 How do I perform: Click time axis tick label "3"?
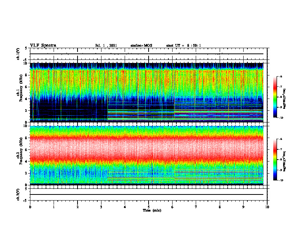[101, 207]
